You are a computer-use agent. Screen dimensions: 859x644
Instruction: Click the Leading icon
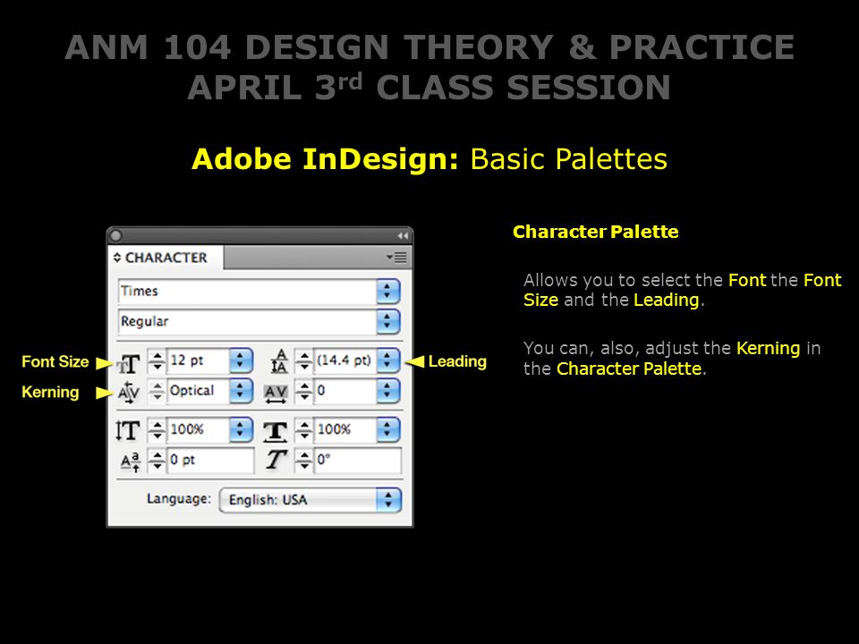279,361
